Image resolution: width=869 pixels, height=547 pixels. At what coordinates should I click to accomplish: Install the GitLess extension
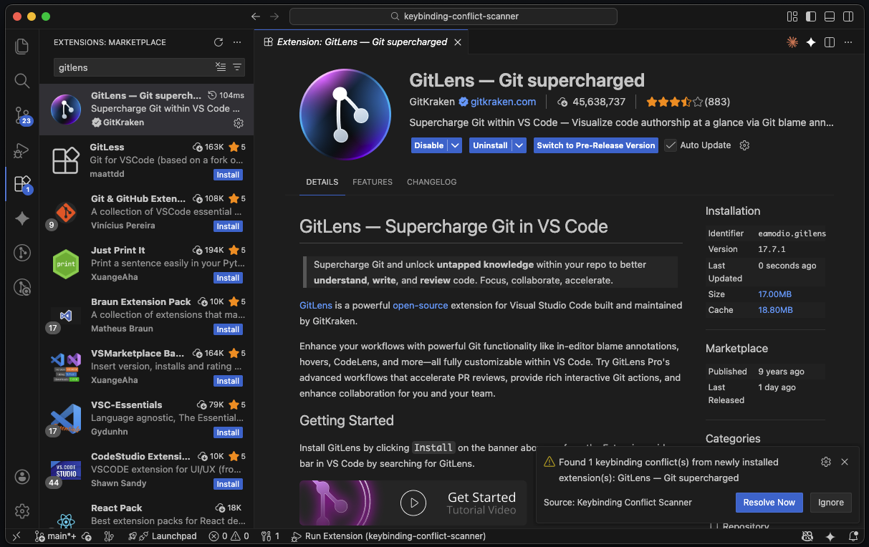click(228, 175)
